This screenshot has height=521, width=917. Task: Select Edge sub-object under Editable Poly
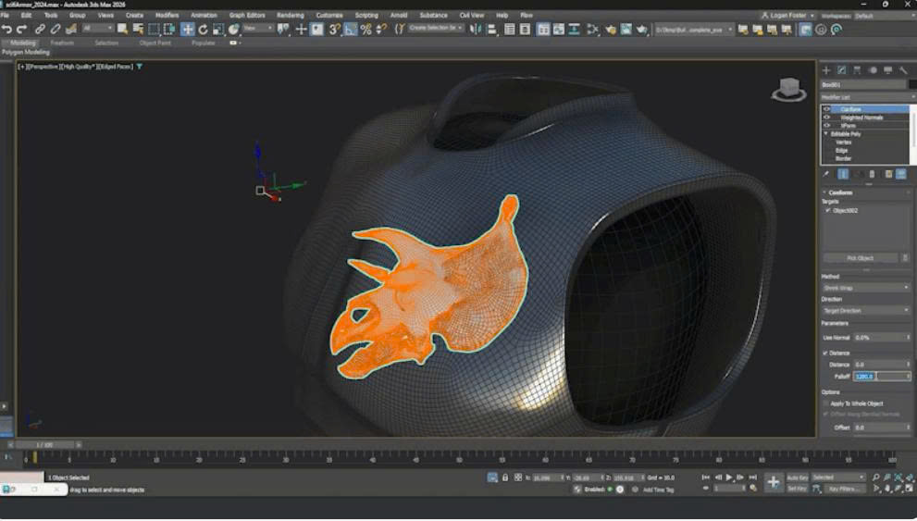point(841,150)
